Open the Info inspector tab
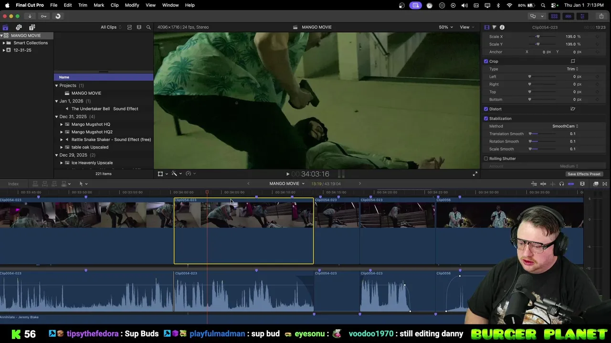Image resolution: width=611 pixels, height=343 pixels. point(502,27)
